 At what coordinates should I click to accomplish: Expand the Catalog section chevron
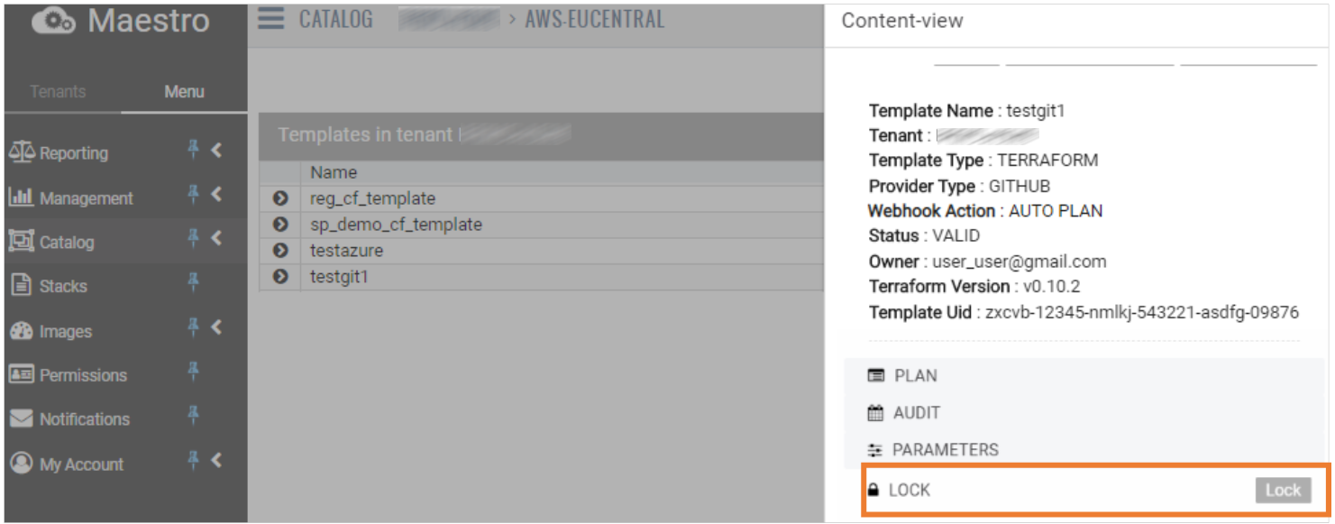[x=216, y=240]
